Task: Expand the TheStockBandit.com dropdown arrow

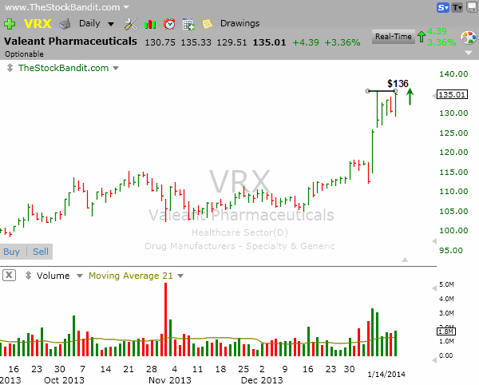Action: tap(116, 69)
